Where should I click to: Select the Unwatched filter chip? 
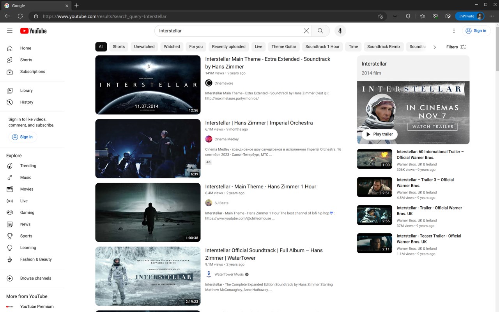(x=144, y=47)
